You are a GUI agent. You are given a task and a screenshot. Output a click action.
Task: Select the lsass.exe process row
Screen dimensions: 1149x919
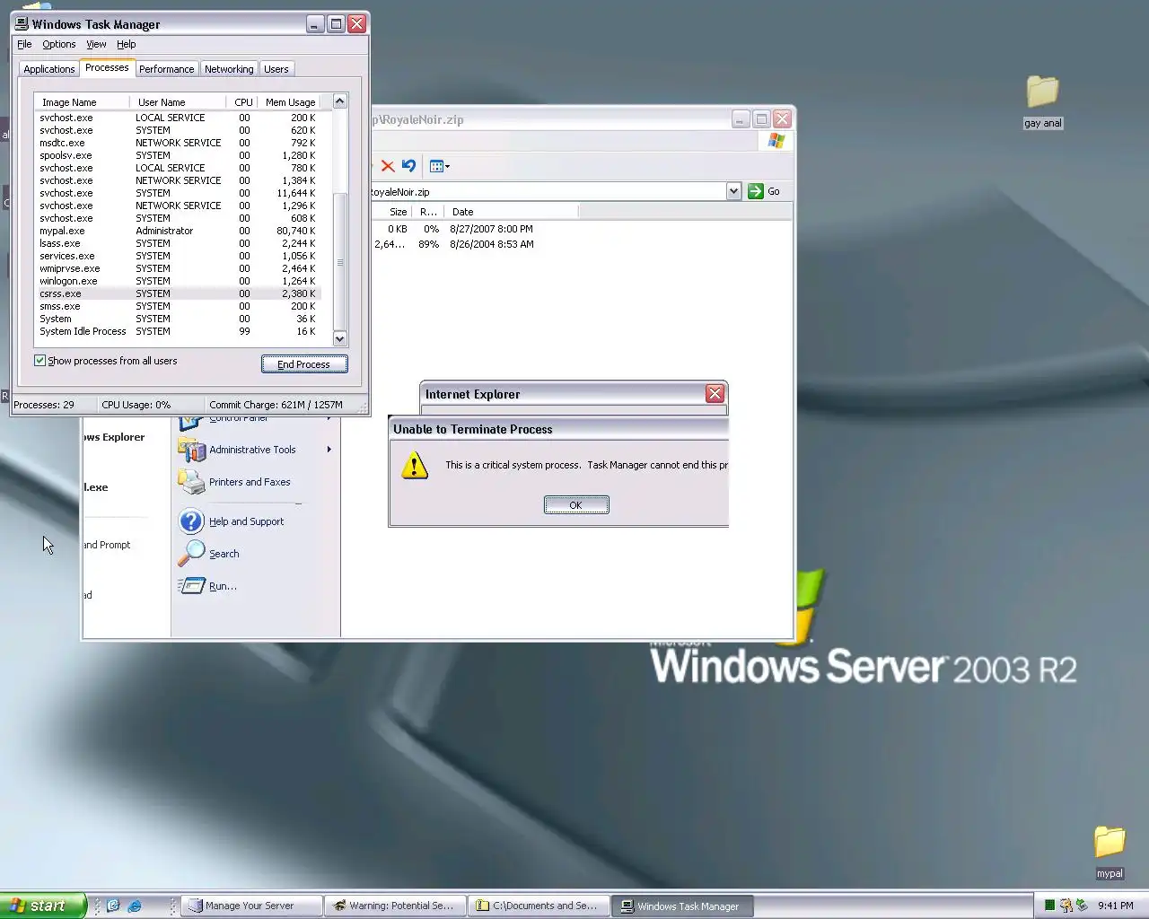(178, 243)
